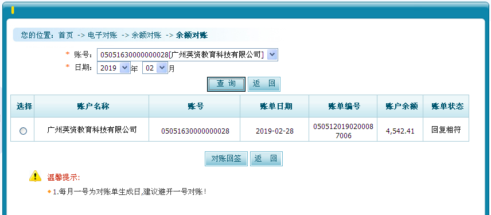The image size is (491, 215).
Task: Open 电子对账 breadcrumb link
Action: point(103,35)
